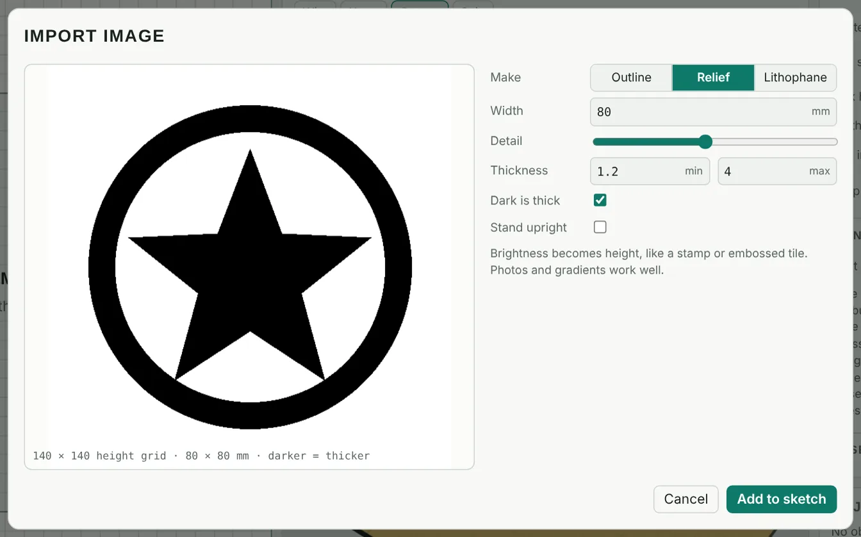Focus the maximum Thickness field

click(x=777, y=171)
